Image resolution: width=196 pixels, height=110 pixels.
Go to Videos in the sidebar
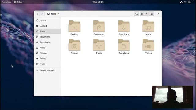point(47,58)
